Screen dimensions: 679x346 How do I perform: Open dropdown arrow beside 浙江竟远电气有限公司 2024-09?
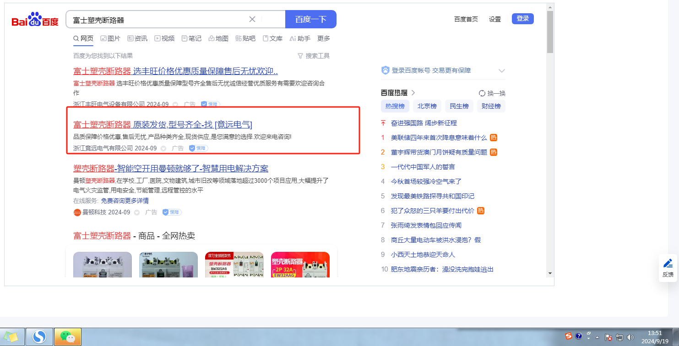163,149
